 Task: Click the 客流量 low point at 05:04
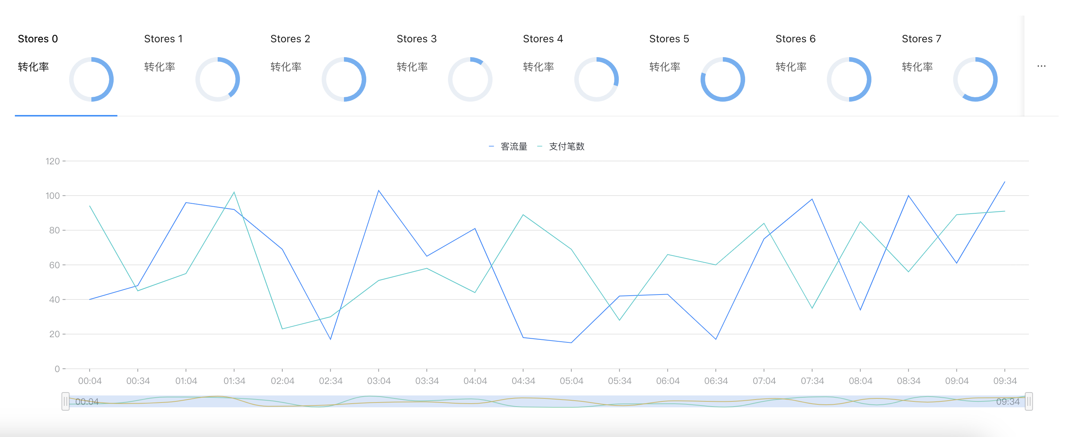tap(571, 343)
